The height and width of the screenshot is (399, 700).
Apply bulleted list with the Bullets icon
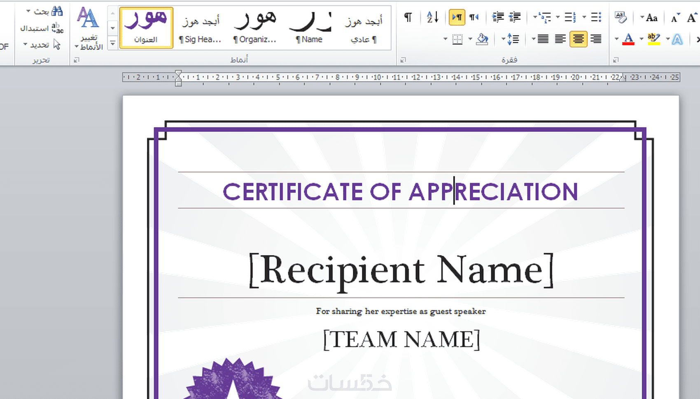pyautogui.click(x=596, y=17)
